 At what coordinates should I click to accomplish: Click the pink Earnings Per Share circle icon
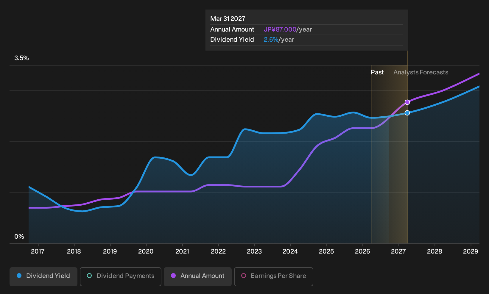244,276
